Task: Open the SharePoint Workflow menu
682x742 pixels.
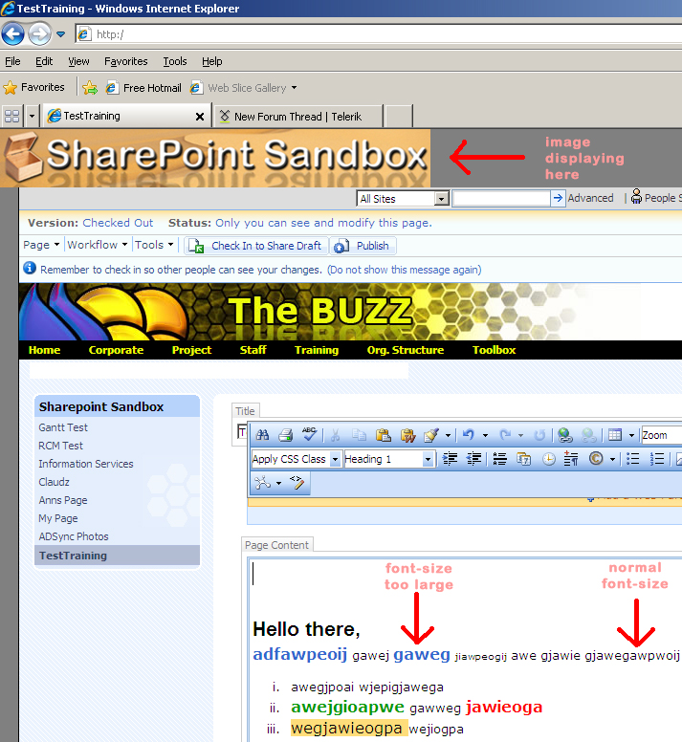Action: coord(98,245)
